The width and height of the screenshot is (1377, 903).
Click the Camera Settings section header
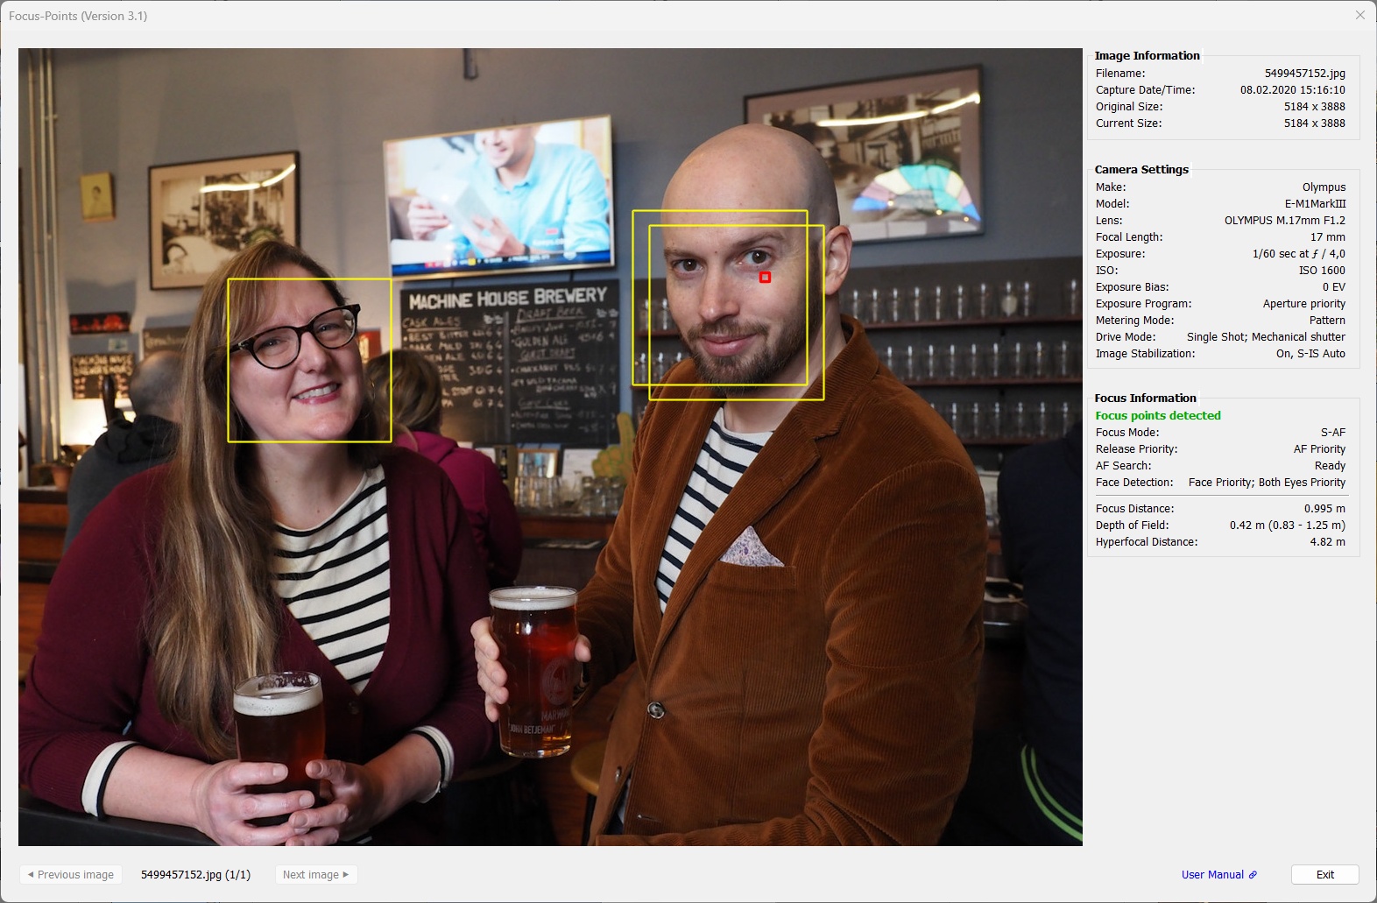1141,169
